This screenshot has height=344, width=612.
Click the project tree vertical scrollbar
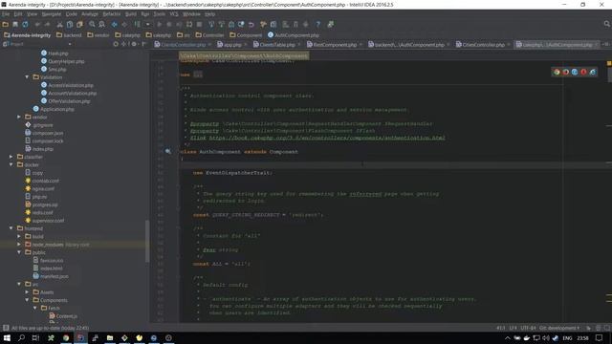(x=147, y=241)
